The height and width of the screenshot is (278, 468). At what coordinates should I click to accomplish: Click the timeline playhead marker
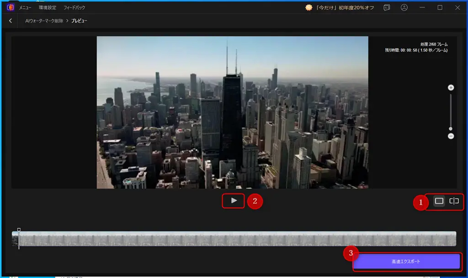pyautogui.click(x=19, y=231)
